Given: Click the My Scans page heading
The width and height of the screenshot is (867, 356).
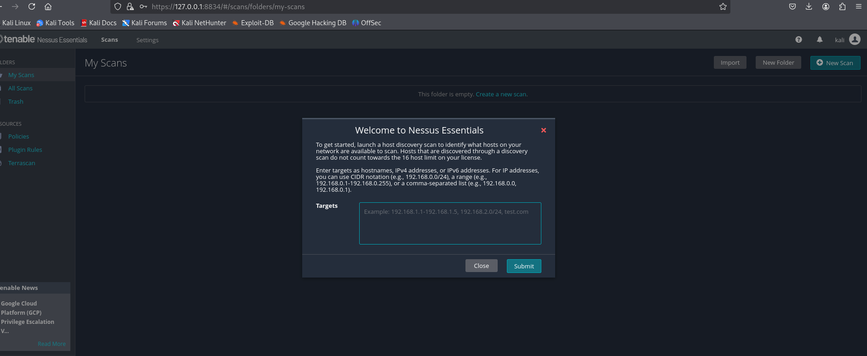Looking at the screenshot, I should point(106,63).
